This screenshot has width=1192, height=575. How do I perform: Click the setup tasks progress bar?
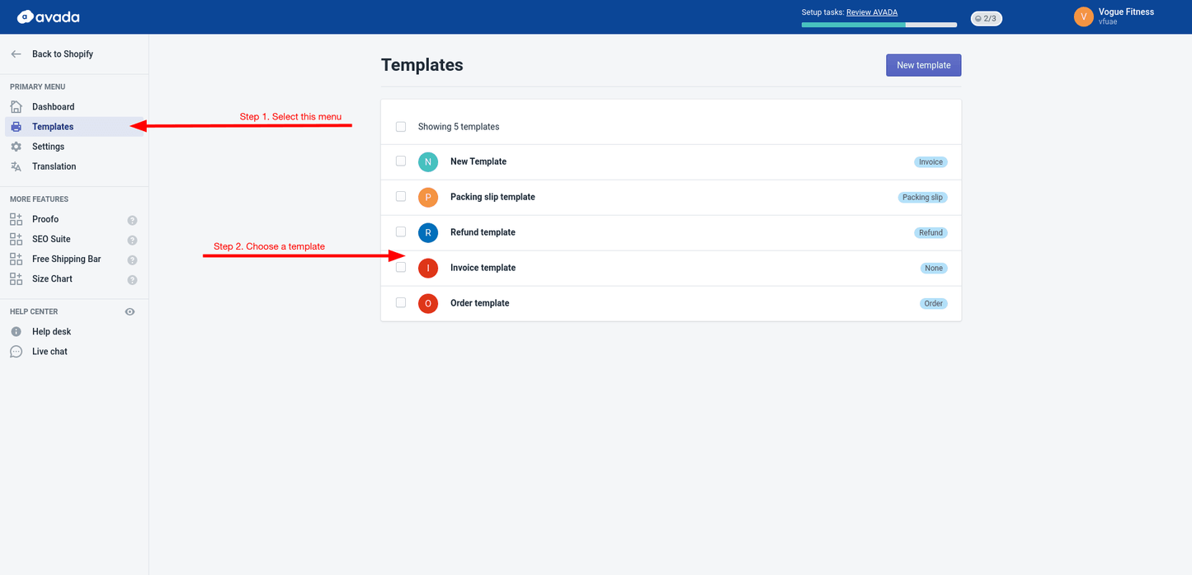(879, 25)
